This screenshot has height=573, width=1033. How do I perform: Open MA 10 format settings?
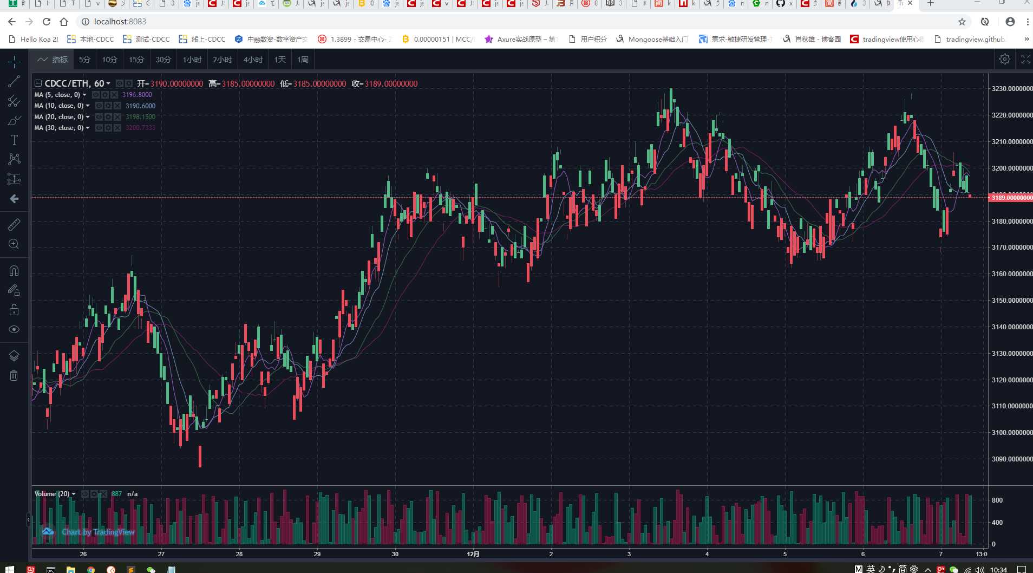pyautogui.click(x=108, y=106)
